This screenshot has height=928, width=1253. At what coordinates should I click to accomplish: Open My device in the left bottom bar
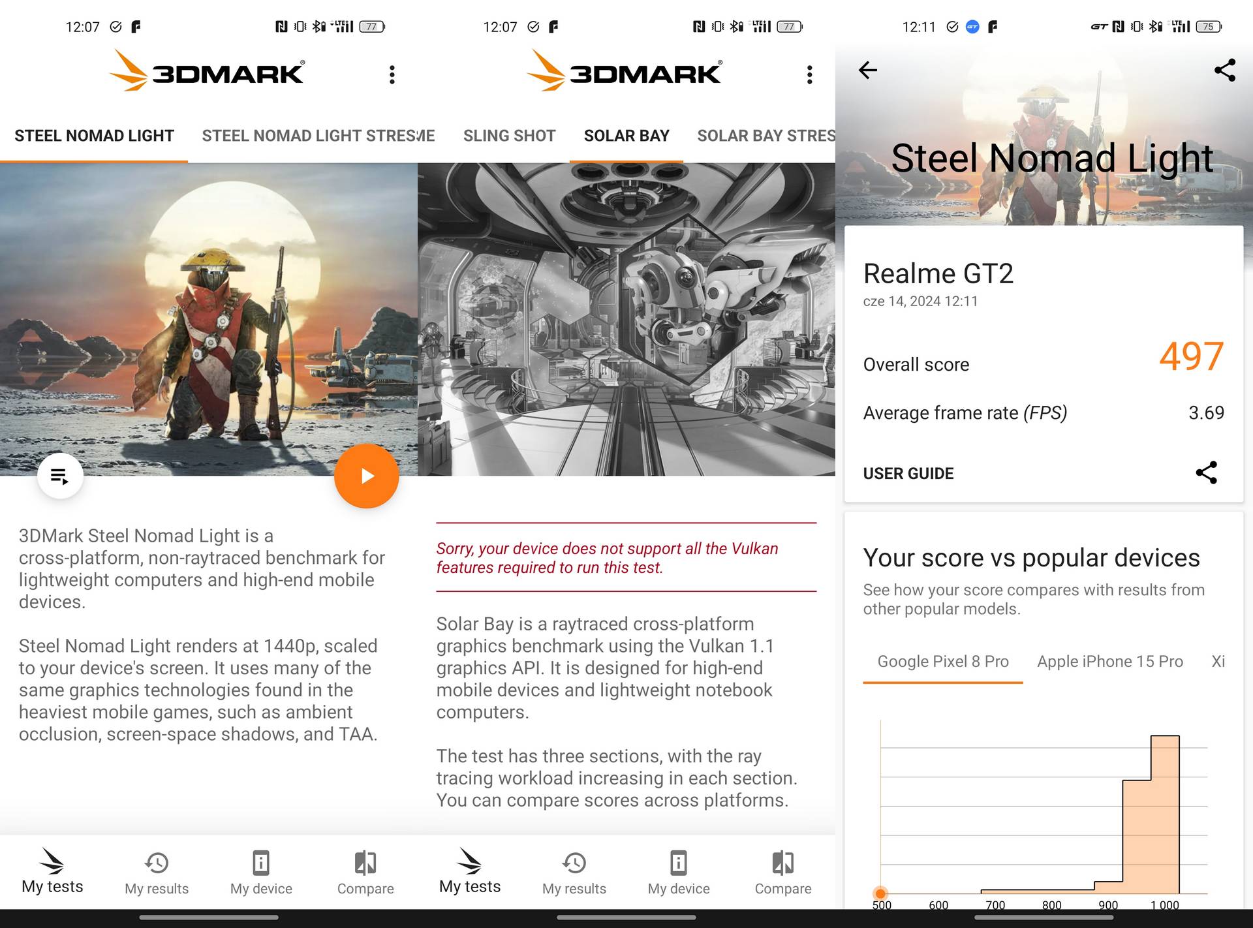tap(261, 873)
